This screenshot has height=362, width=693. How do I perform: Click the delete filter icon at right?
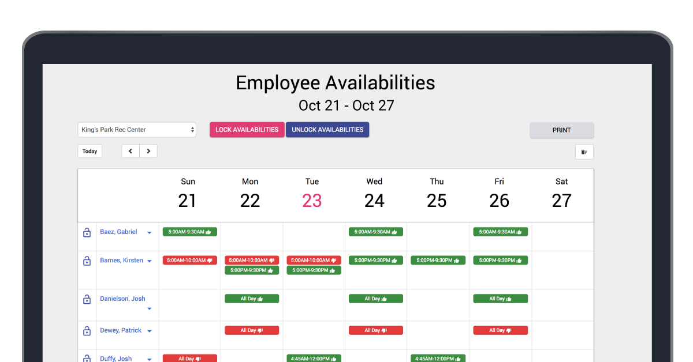click(584, 152)
